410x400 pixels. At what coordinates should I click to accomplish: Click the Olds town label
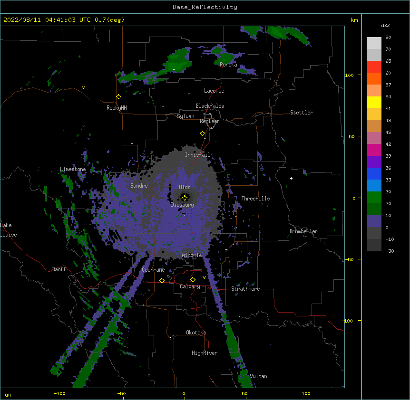[185, 187]
